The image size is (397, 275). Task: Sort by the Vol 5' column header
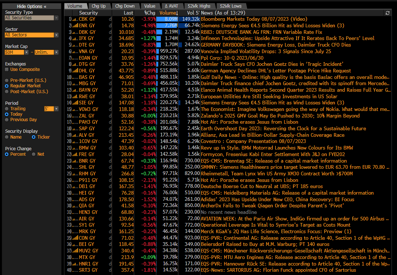tap(193, 13)
